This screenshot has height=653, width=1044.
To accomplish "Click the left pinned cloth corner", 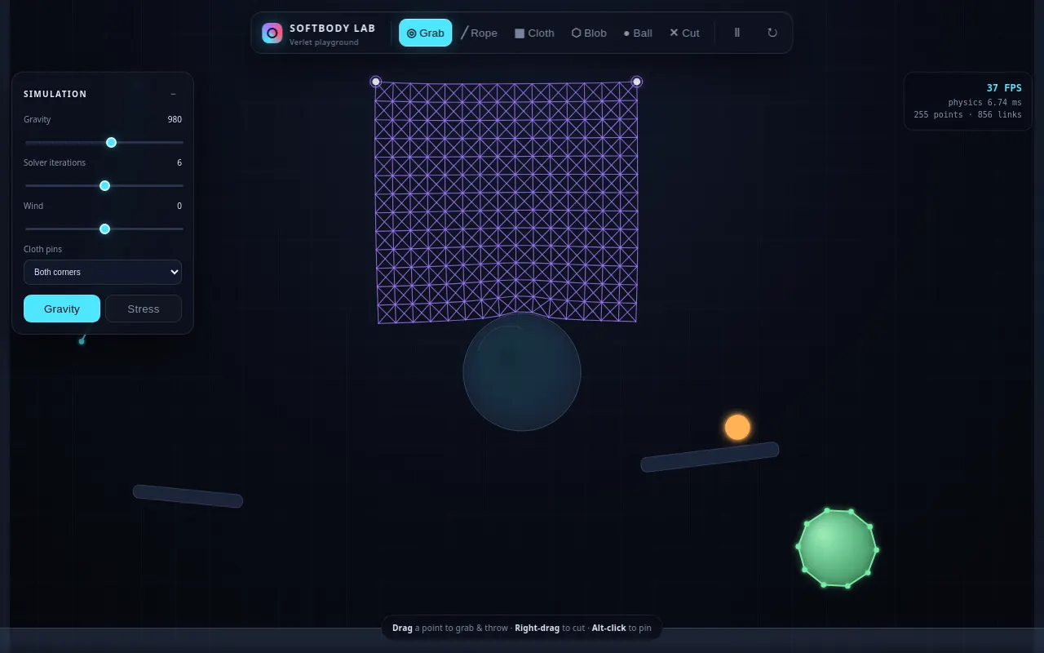I will tap(376, 82).
